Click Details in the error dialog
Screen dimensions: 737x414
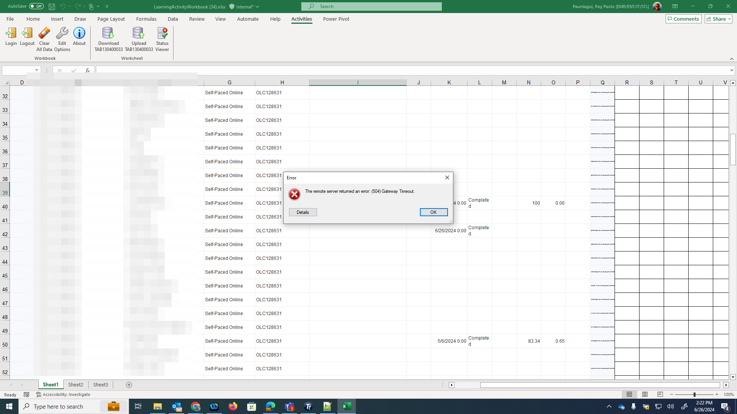[x=303, y=212]
